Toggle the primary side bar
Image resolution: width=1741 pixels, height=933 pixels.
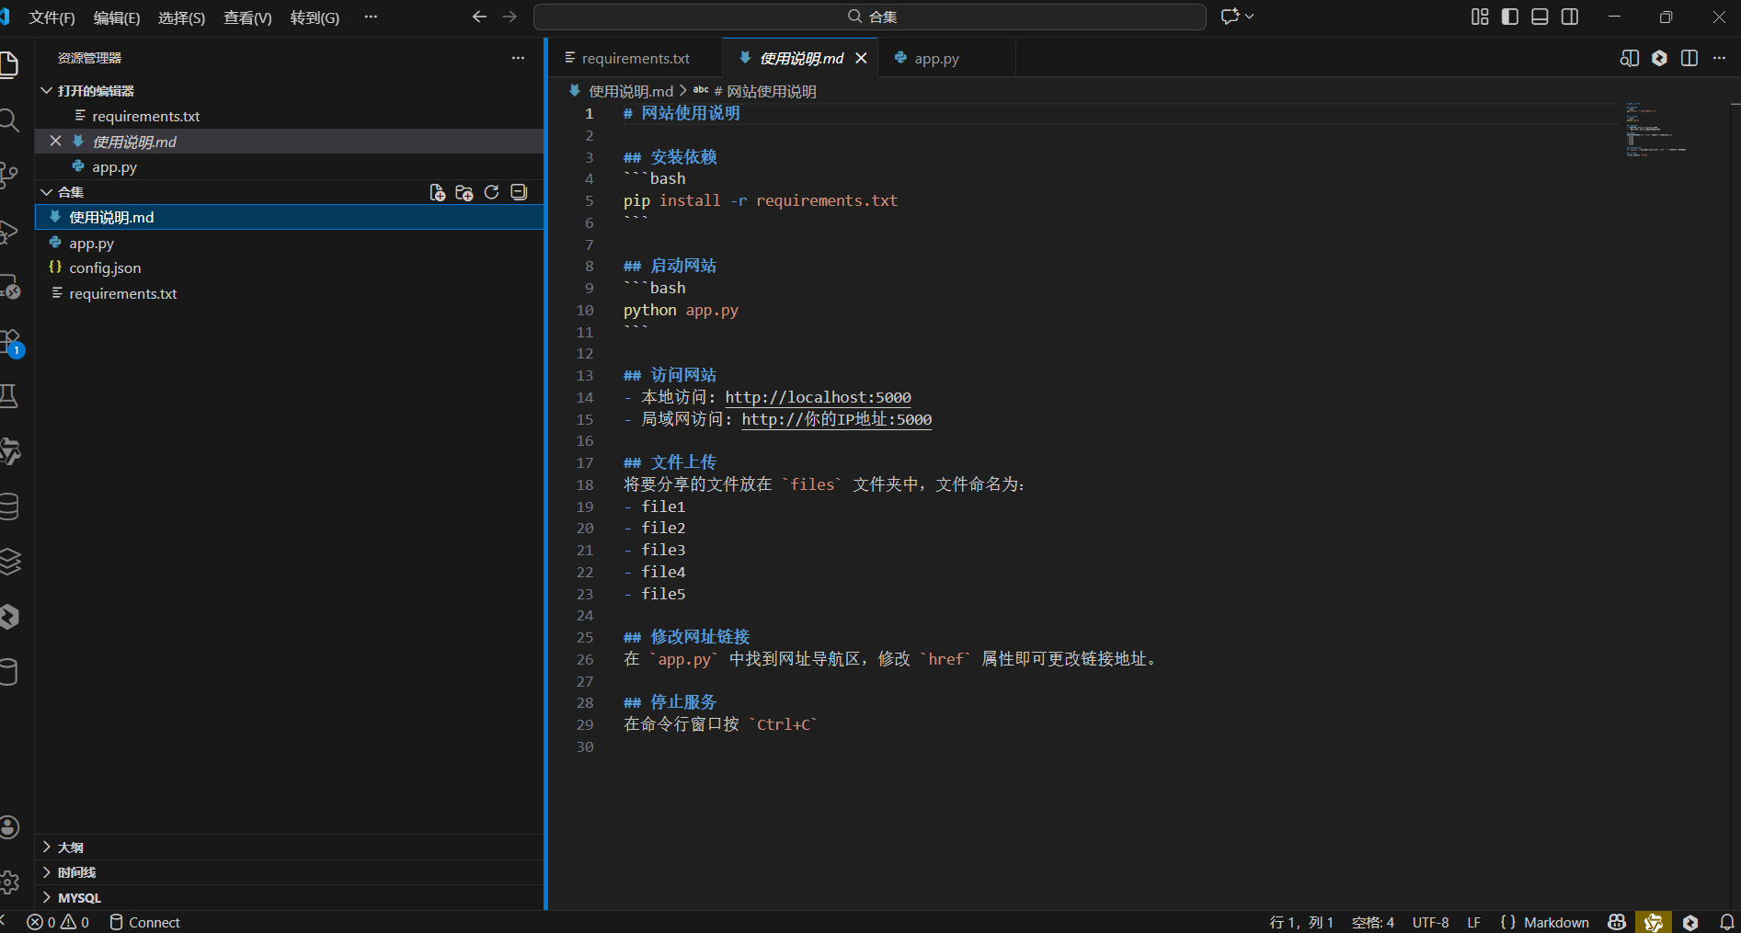click(x=1510, y=17)
